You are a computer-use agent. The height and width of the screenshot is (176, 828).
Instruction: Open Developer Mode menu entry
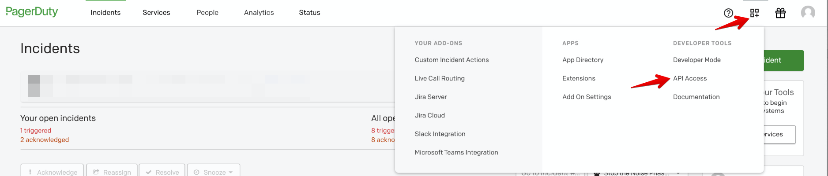tap(696, 60)
